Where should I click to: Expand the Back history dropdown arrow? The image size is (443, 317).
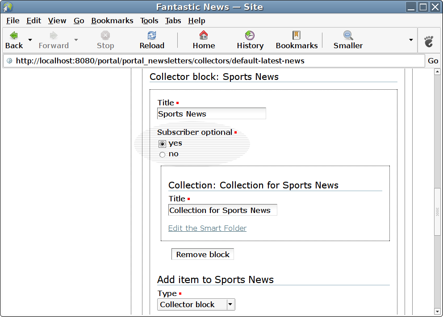30,40
